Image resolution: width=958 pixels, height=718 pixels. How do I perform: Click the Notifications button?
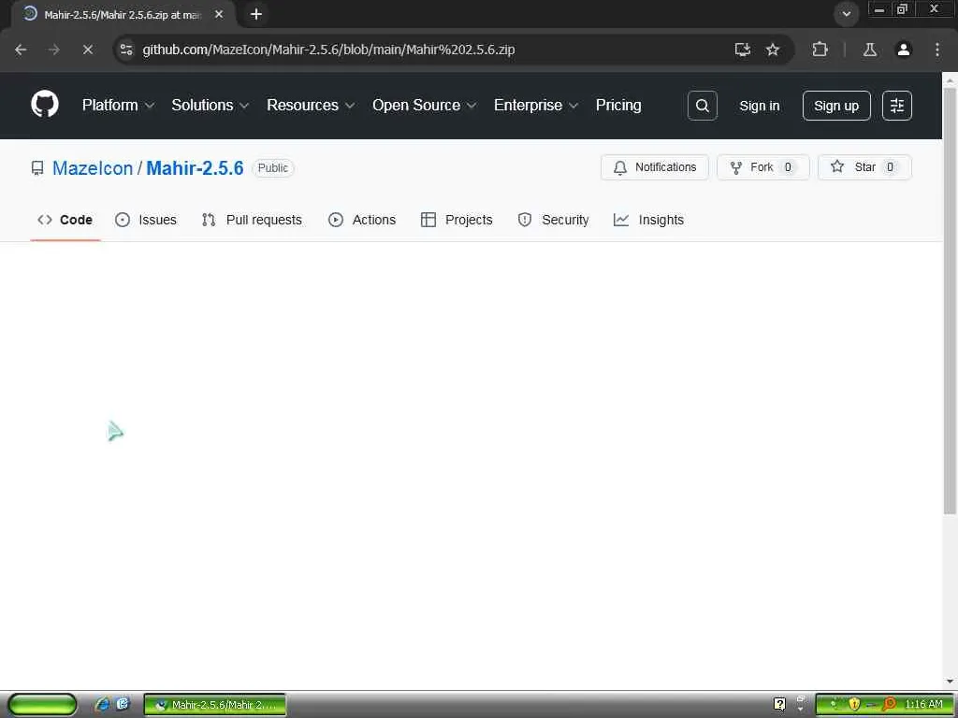point(655,167)
